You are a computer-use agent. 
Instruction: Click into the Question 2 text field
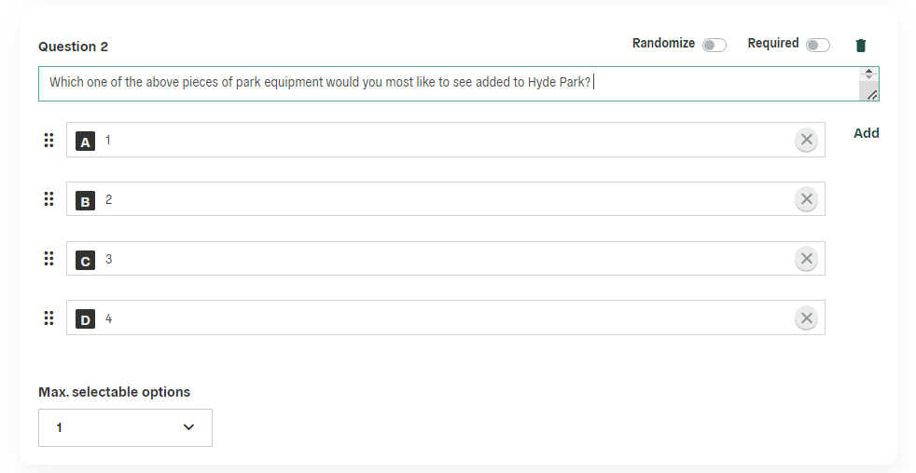[x=450, y=84]
